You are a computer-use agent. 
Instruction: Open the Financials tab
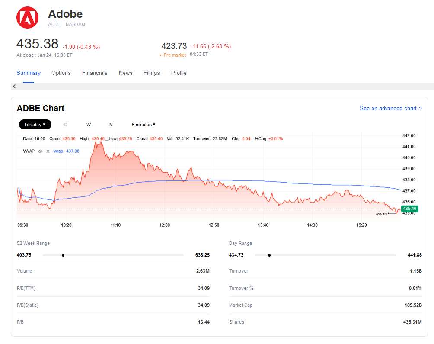click(95, 73)
